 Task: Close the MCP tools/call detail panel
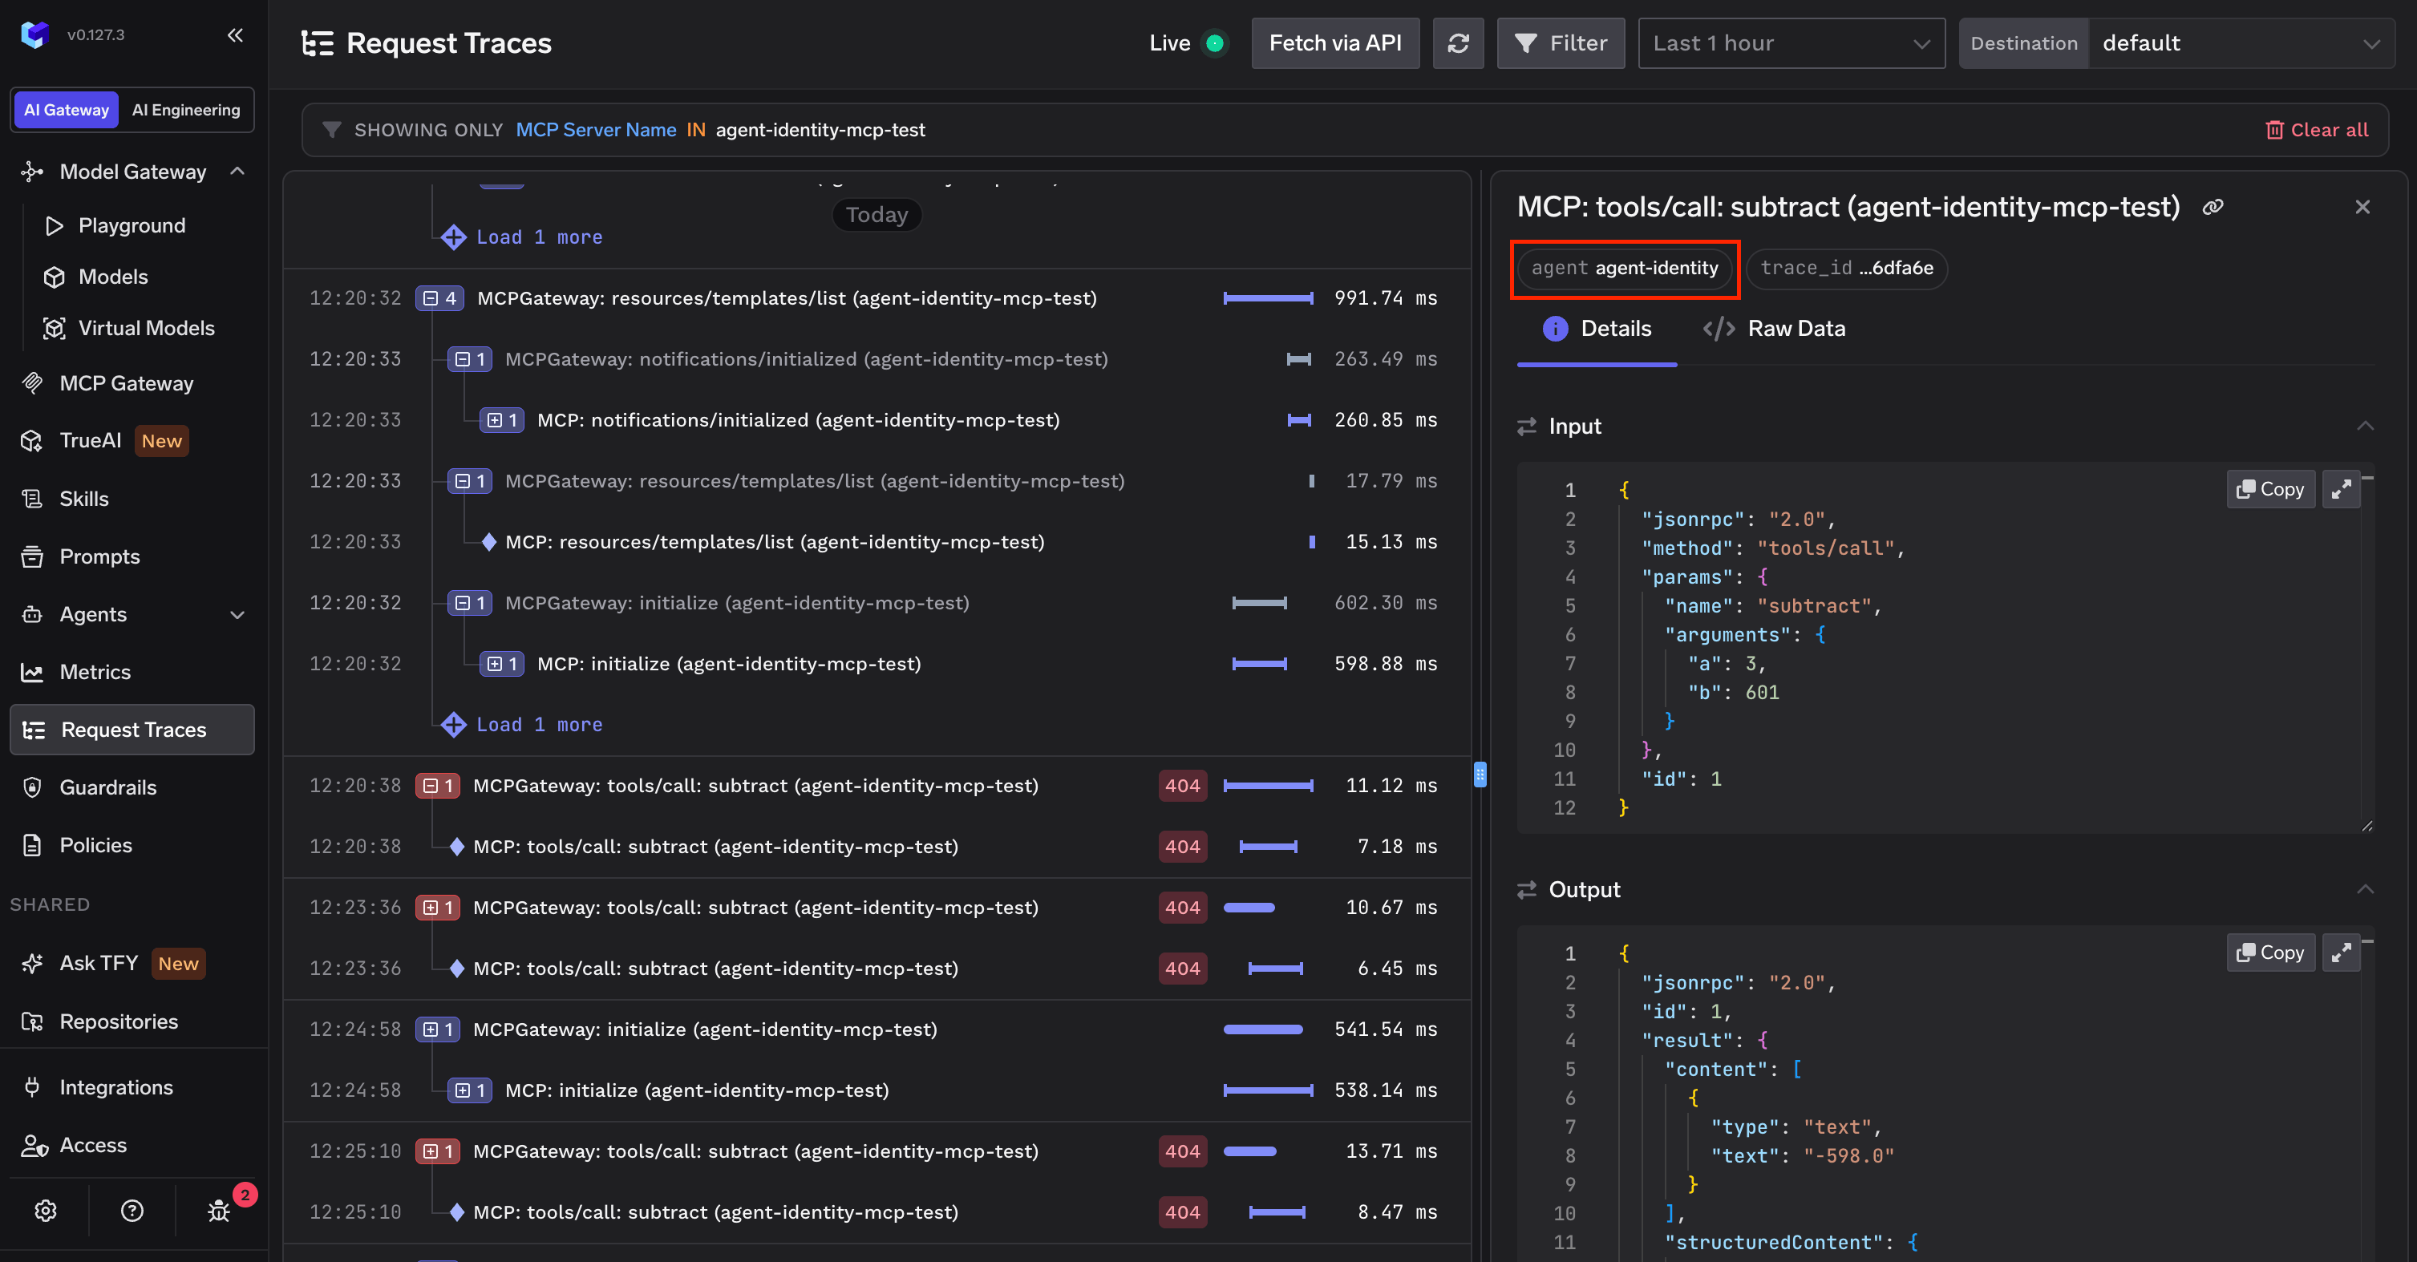[x=2362, y=208]
